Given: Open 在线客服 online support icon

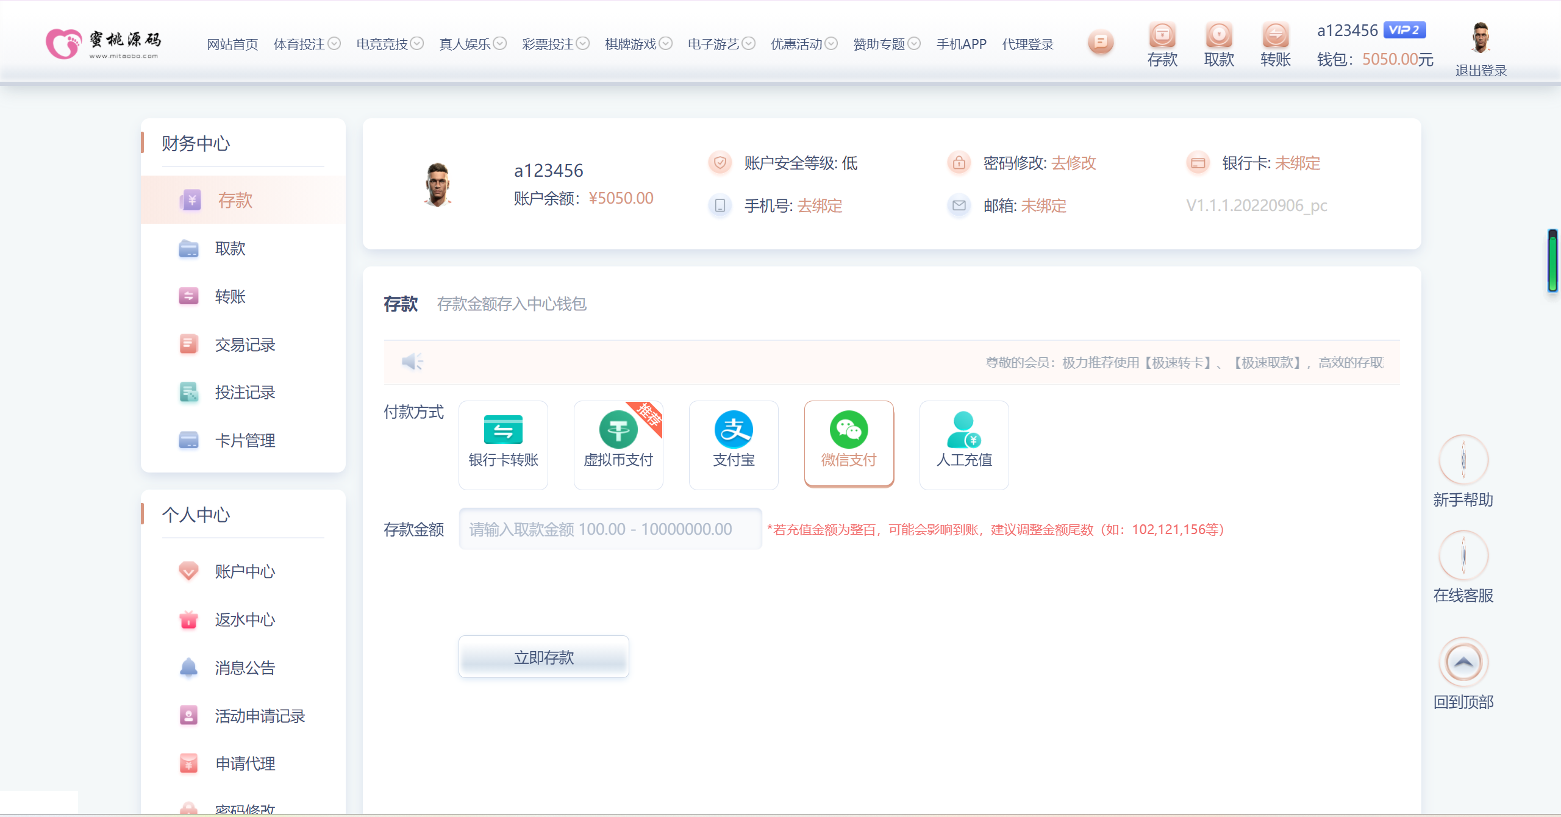Looking at the screenshot, I should [x=1463, y=555].
